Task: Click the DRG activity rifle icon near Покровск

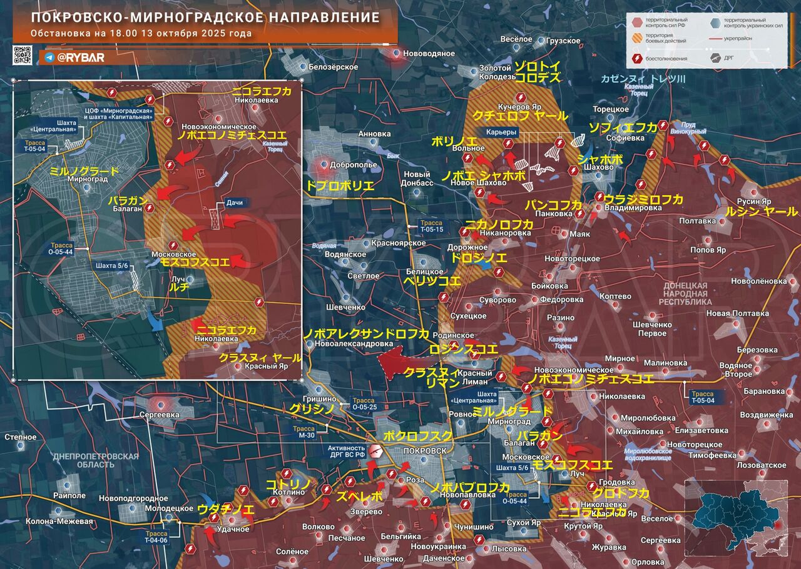Action: click(x=376, y=451)
